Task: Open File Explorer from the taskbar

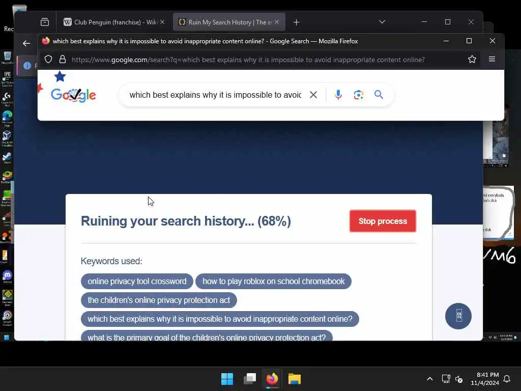Action: [x=295, y=379]
